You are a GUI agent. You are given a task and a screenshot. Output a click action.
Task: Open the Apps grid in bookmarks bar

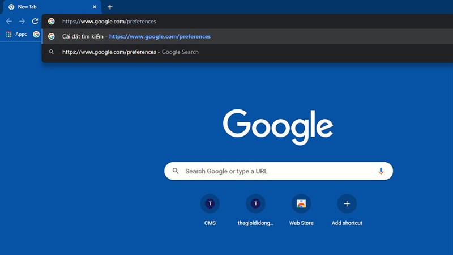[16, 35]
